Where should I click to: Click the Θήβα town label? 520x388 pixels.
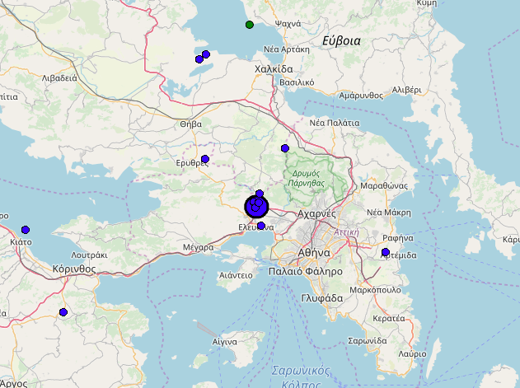190,124
